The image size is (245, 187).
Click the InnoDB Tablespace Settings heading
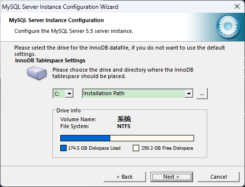click(x=50, y=60)
